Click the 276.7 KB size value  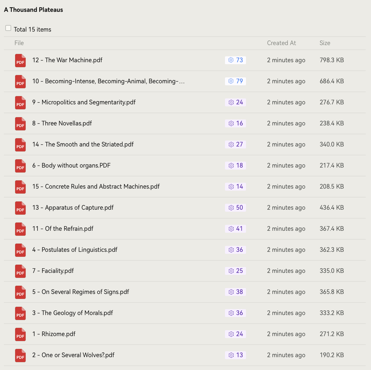(332, 102)
